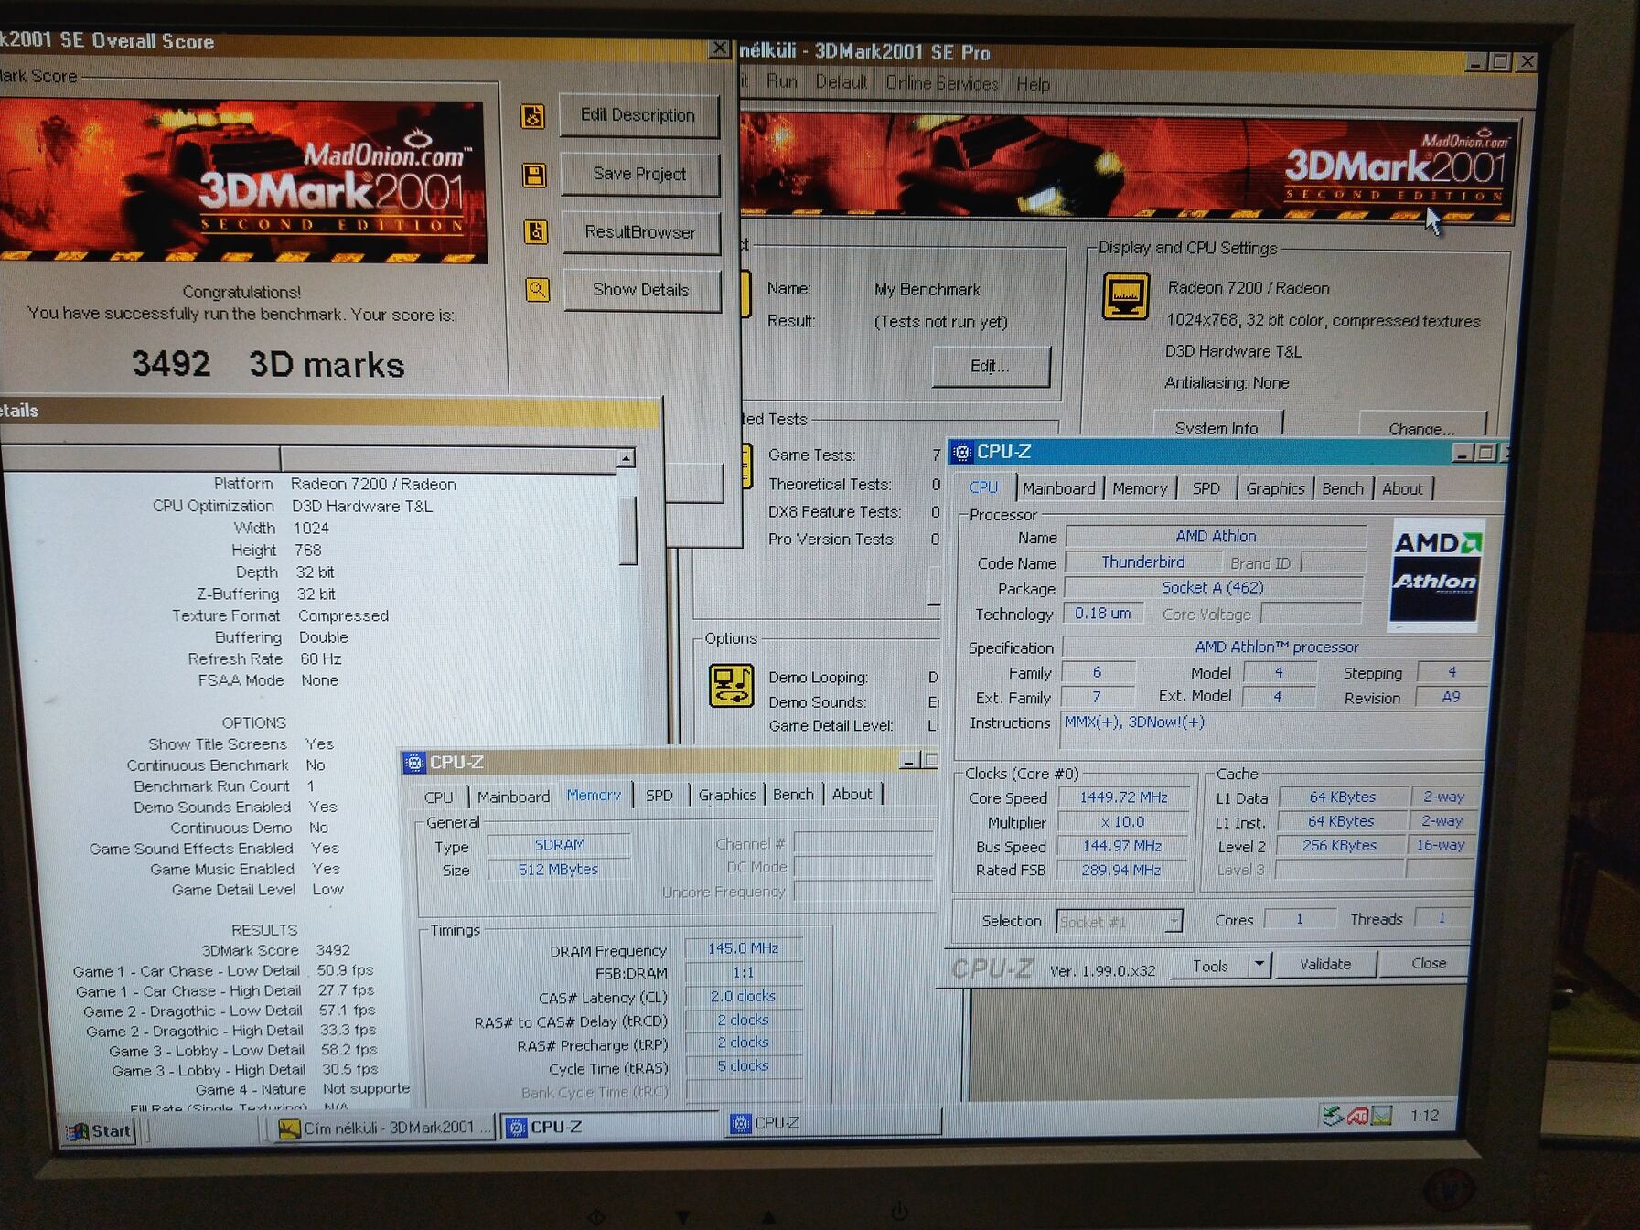Screen dimensions: 1640x1230
Task: Open the Socket #1 selection dropdown
Action: tap(1173, 922)
